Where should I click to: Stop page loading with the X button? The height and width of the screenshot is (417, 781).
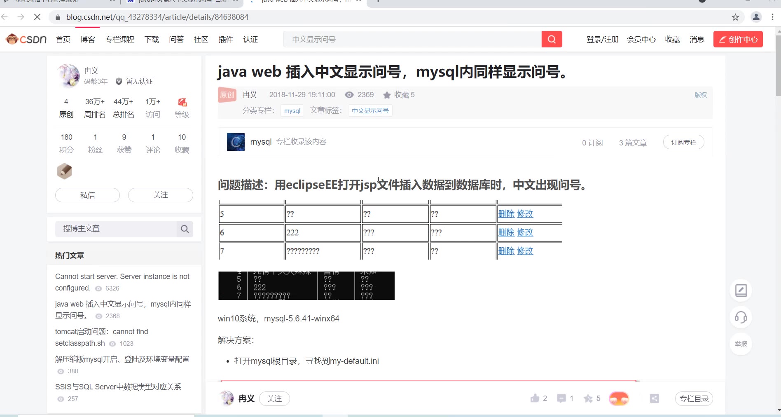pos(37,17)
